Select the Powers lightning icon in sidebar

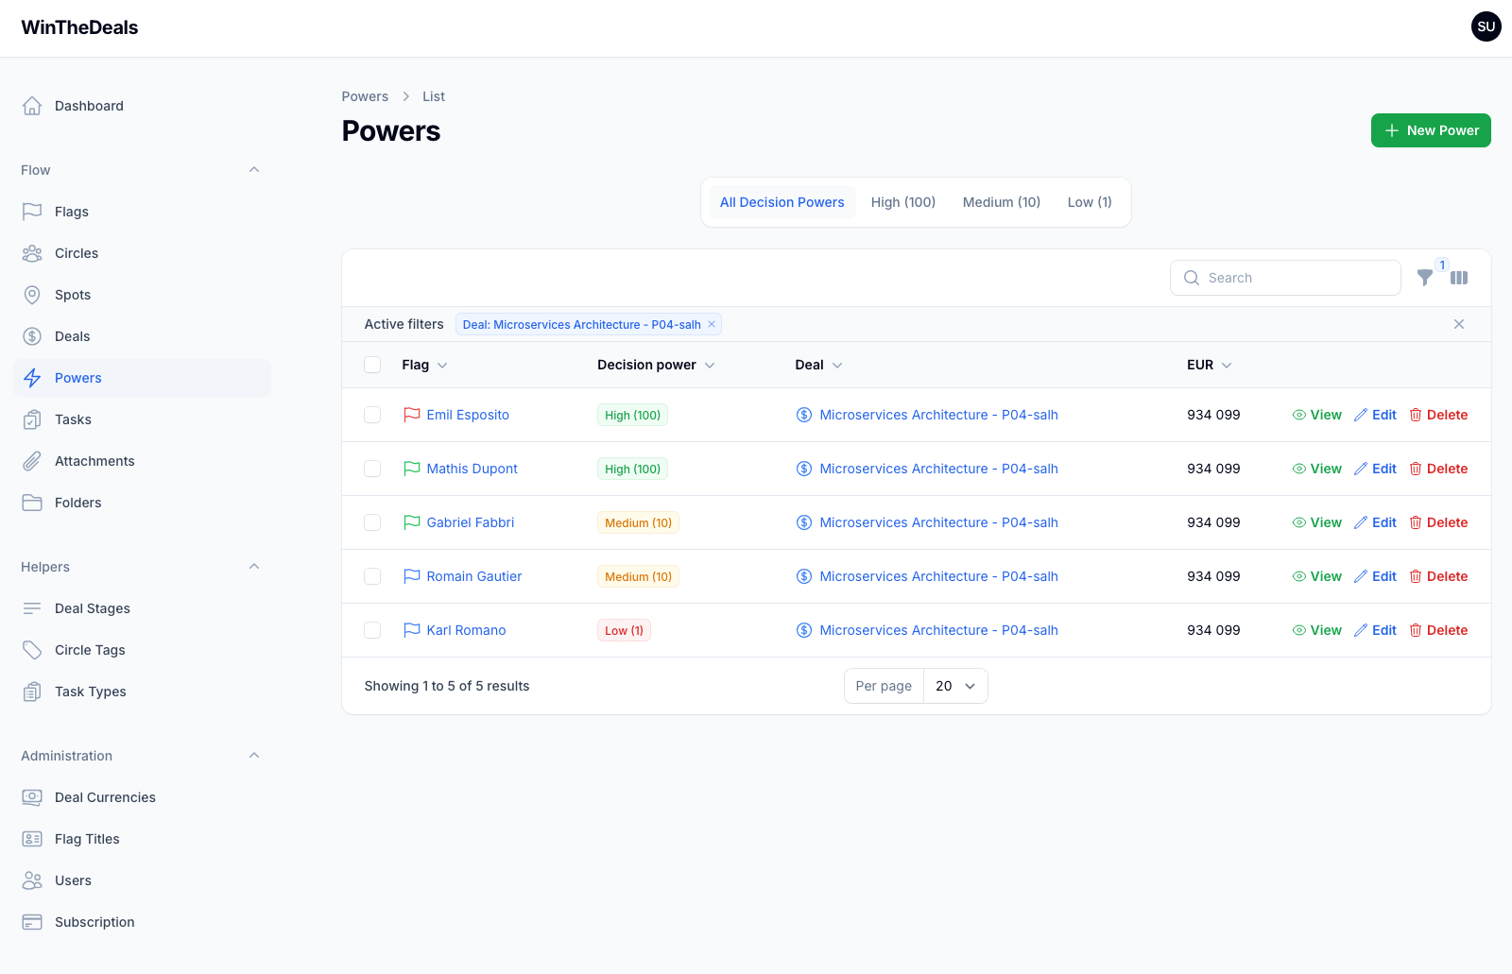pos(31,377)
